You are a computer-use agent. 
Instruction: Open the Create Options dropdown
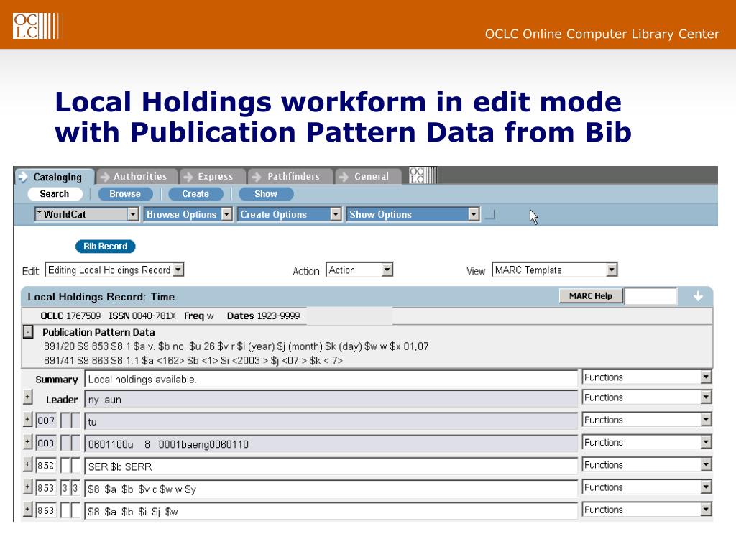tap(289, 214)
